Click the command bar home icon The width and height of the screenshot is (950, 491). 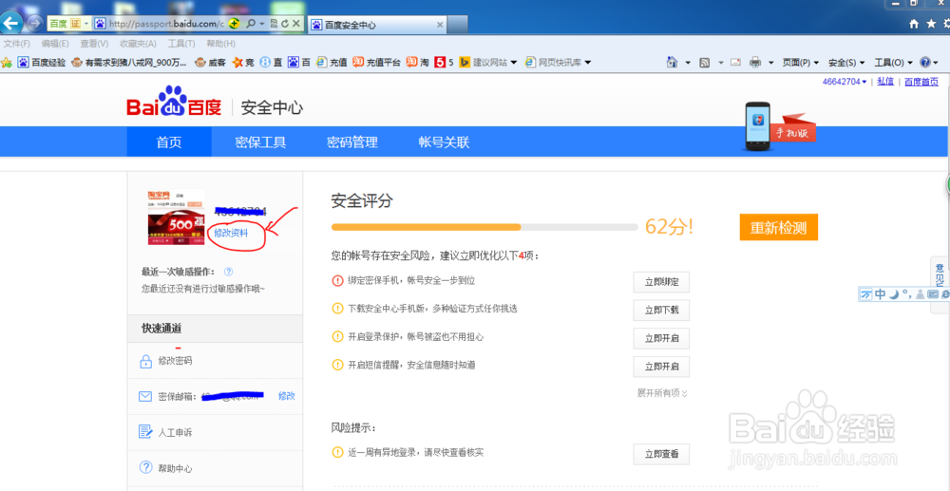(672, 62)
